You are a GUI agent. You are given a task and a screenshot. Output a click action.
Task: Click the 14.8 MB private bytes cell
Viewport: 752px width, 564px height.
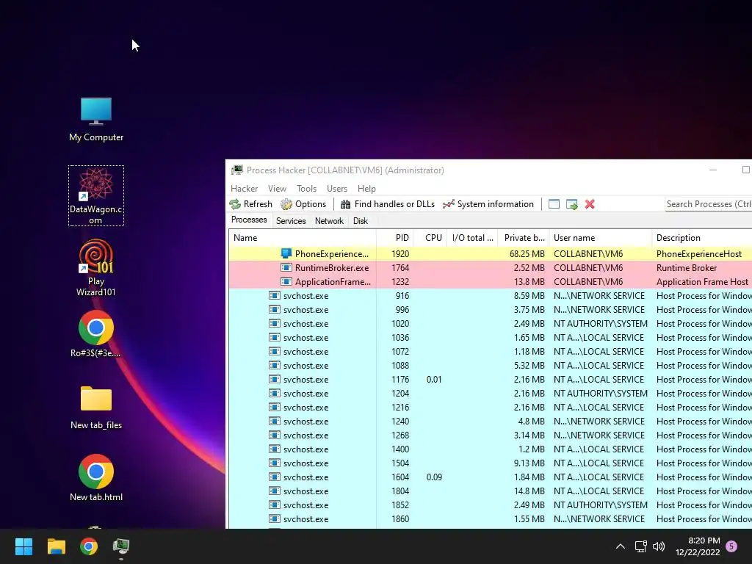tap(529, 491)
